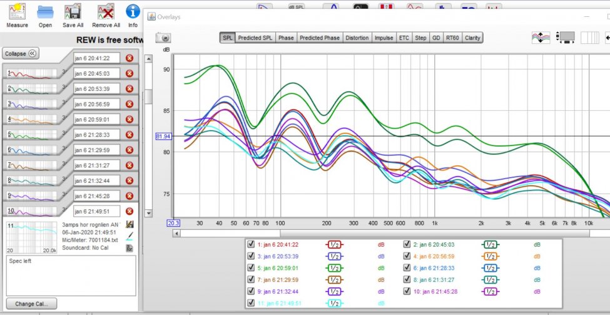Click the graph horizontal scrollbar left arrow
The height and width of the screenshot is (315, 610).
point(178,234)
